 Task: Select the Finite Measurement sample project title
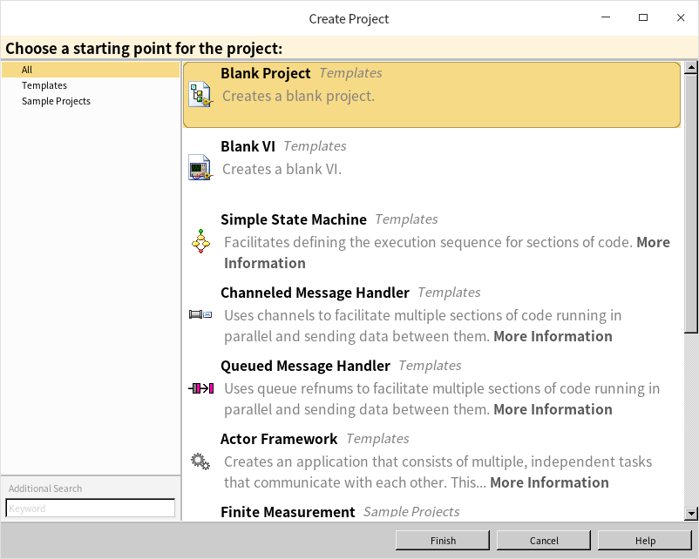click(x=288, y=512)
